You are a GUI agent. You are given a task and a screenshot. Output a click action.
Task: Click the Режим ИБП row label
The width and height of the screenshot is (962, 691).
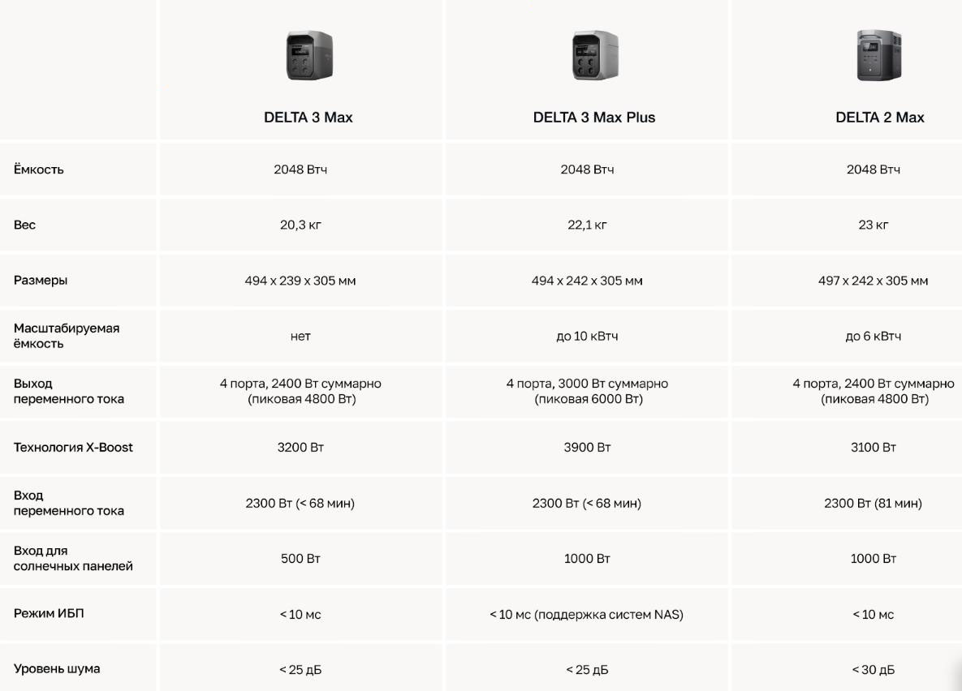coord(49,613)
